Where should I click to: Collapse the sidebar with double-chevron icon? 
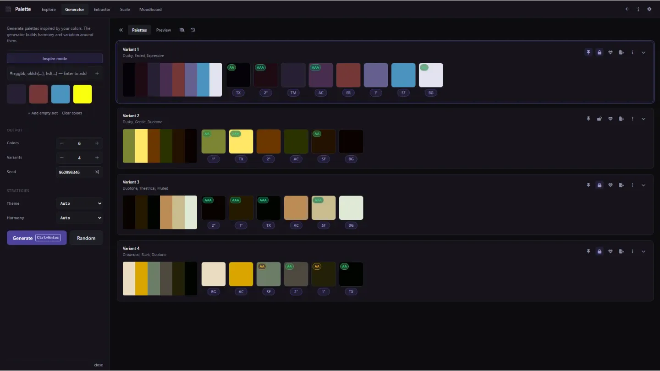121,30
